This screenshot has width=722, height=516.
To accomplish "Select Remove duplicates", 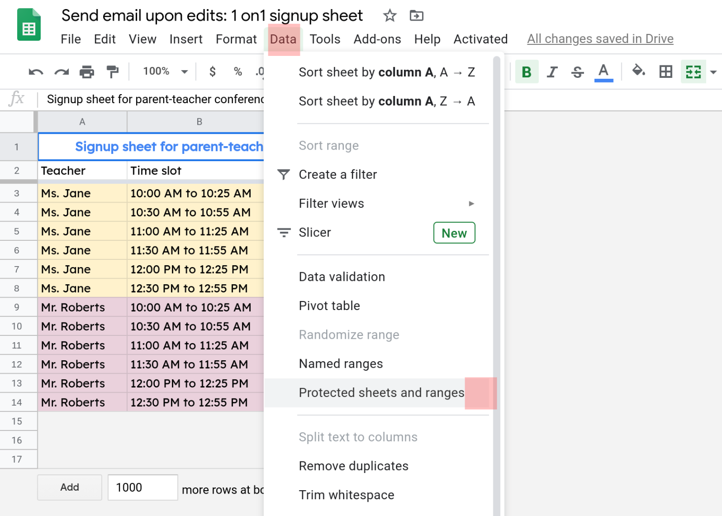I will pyautogui.click(x=379, y=466).
